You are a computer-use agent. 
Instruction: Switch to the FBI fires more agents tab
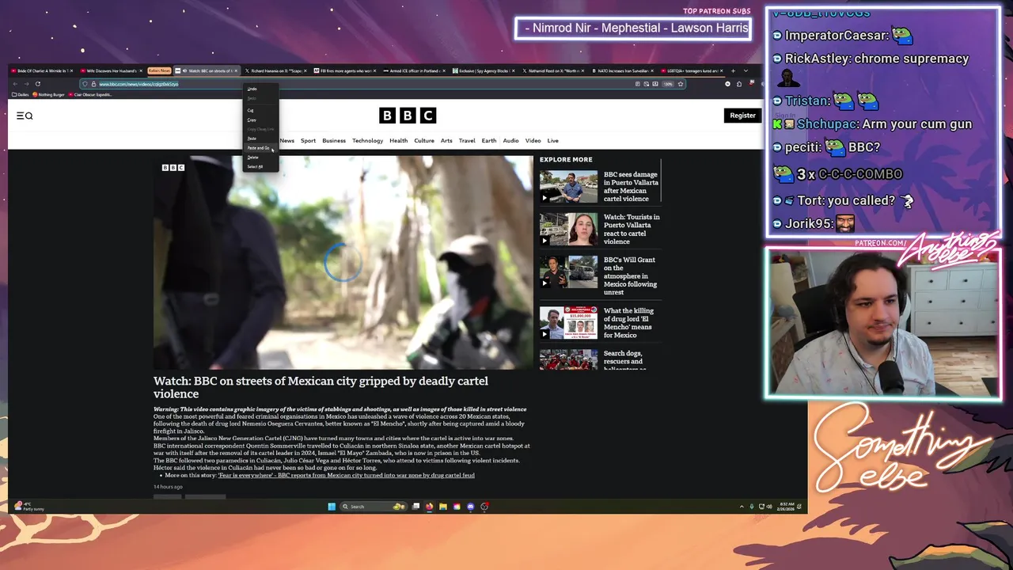pos(344,70)
